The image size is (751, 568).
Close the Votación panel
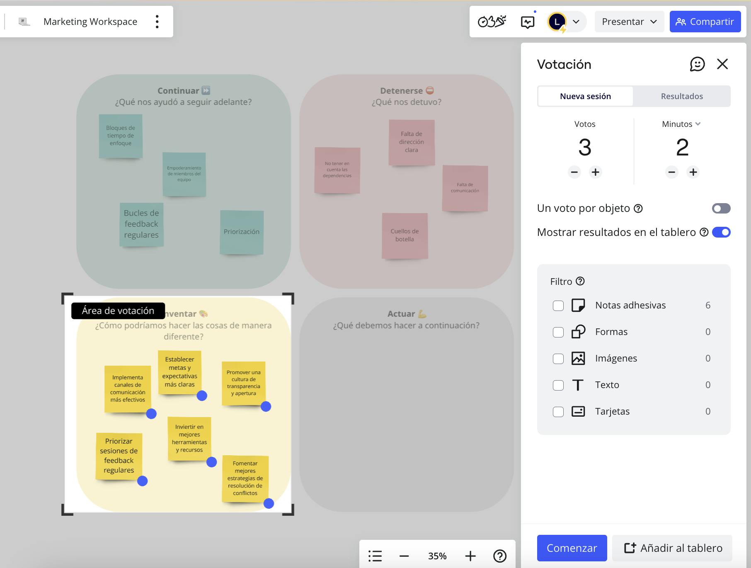point(722,64)
